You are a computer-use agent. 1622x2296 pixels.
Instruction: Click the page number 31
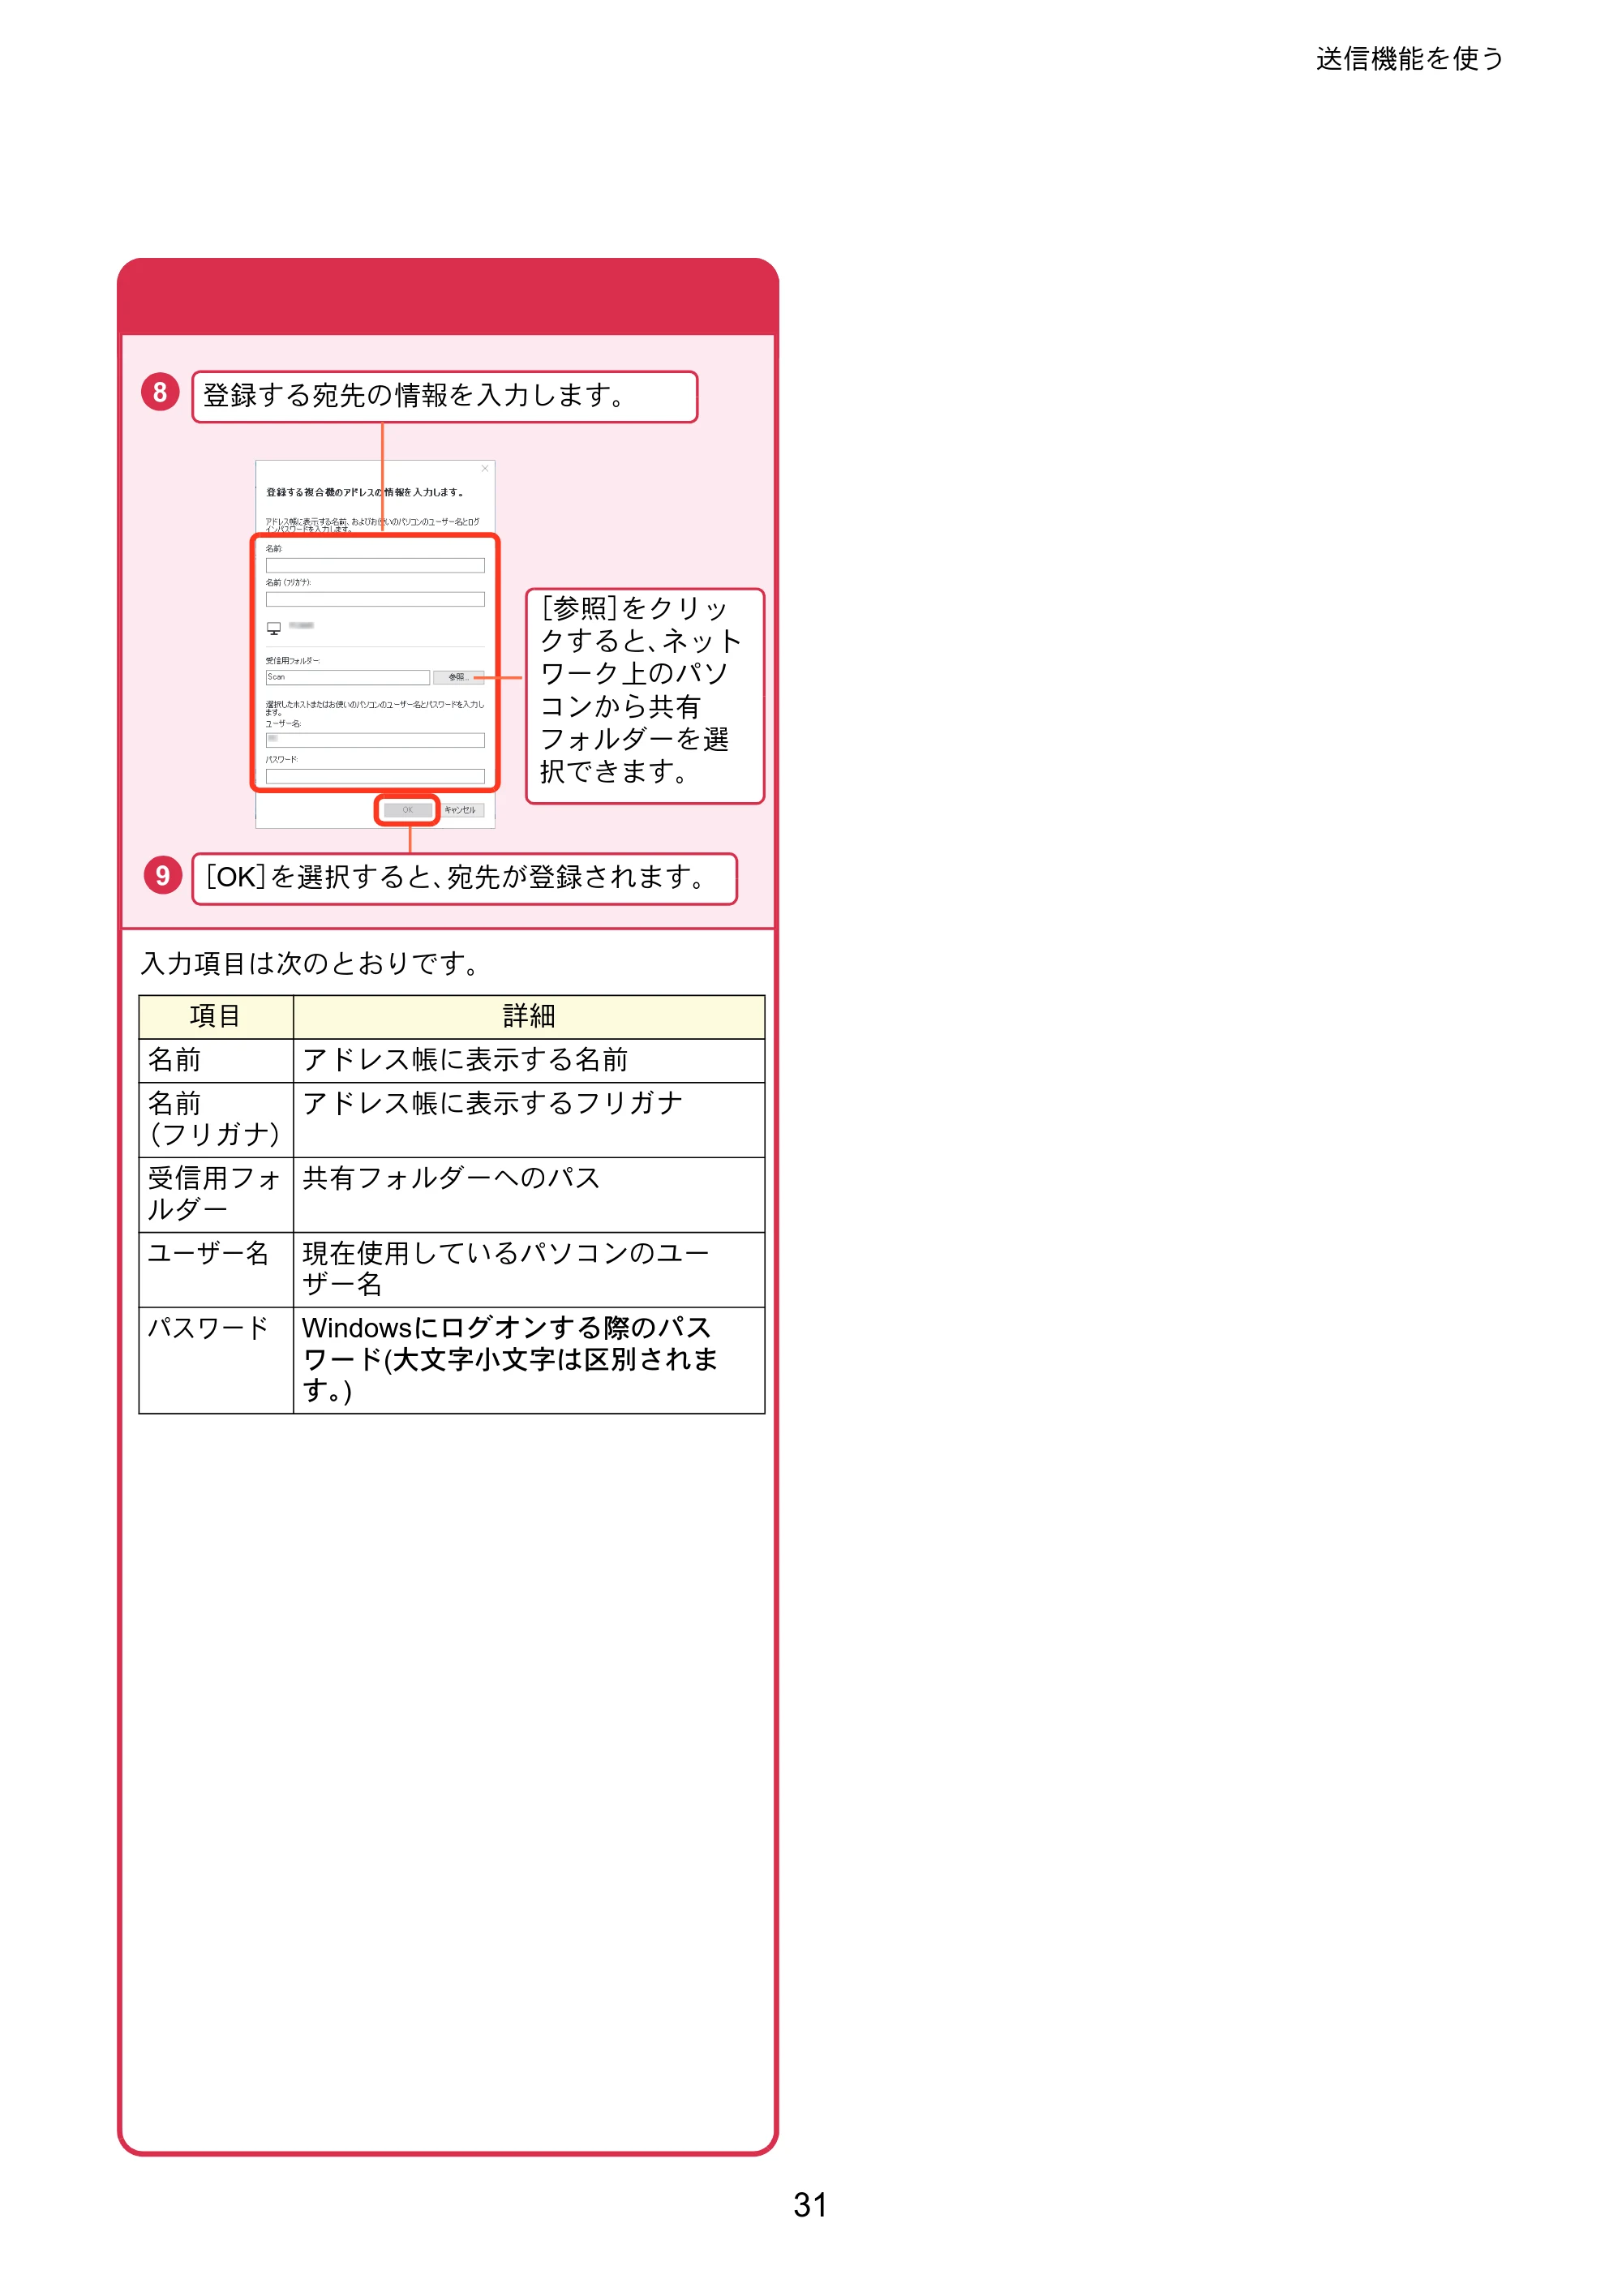[x=810, y=2205]
